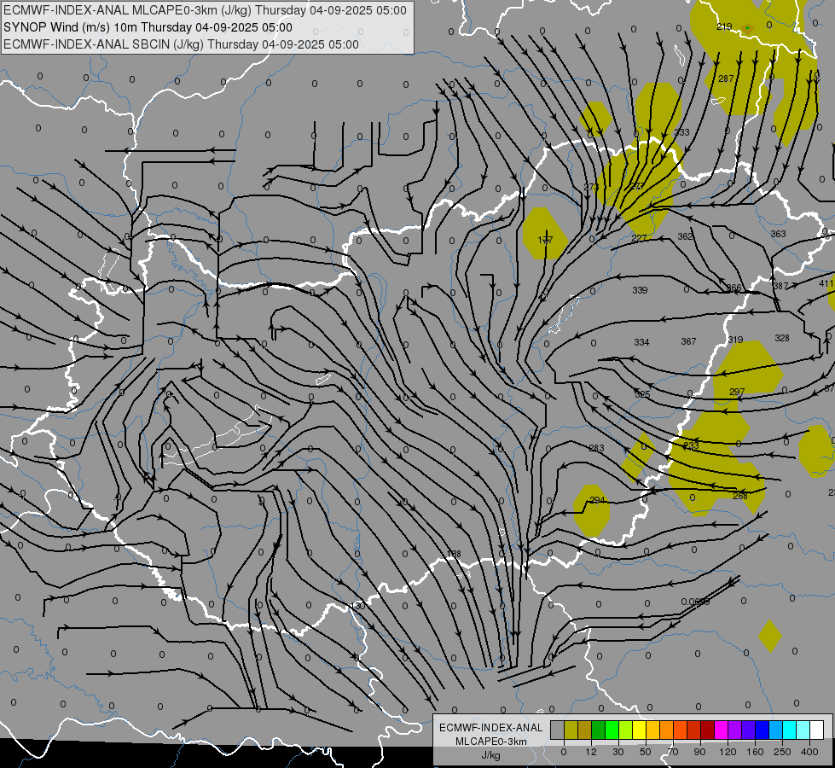Click the orange-red swatch right of the 70 mark
Viewport: 835px width, 768px height.
point(681,730)
